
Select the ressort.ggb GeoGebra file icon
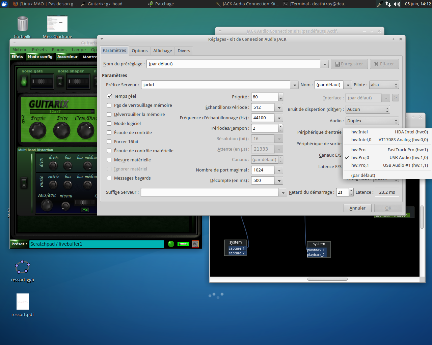pos(23,267)
